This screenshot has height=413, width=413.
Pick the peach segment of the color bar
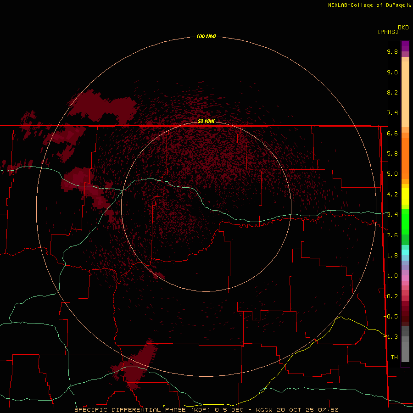(405, 94)
